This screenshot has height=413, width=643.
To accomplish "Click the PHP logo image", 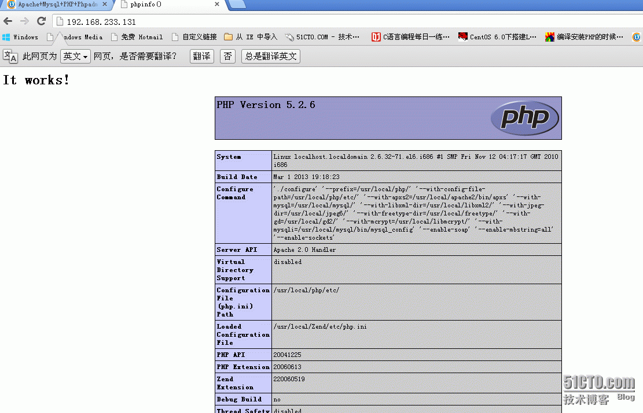I will 525,118.
